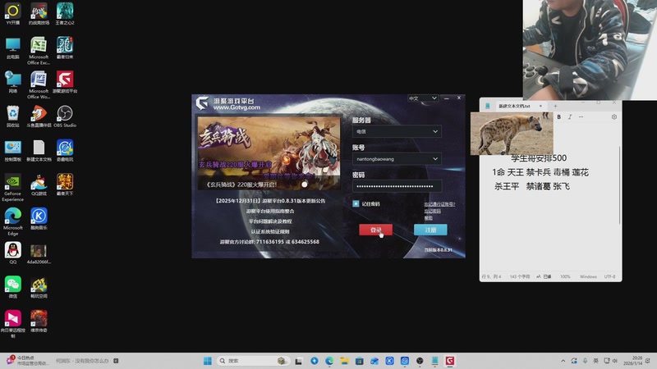Open the 4da82066f image file on desktop

pos(39,253)
